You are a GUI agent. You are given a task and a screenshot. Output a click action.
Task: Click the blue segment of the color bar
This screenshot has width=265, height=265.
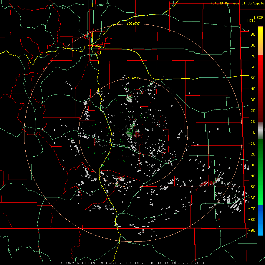click(x=260, y=220)
